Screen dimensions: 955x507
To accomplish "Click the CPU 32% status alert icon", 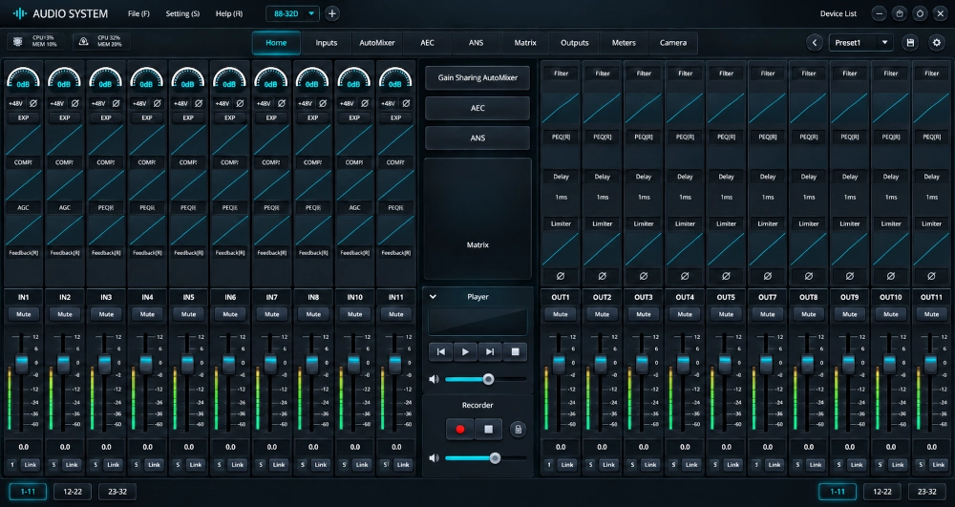I will [x=84, y=41].
